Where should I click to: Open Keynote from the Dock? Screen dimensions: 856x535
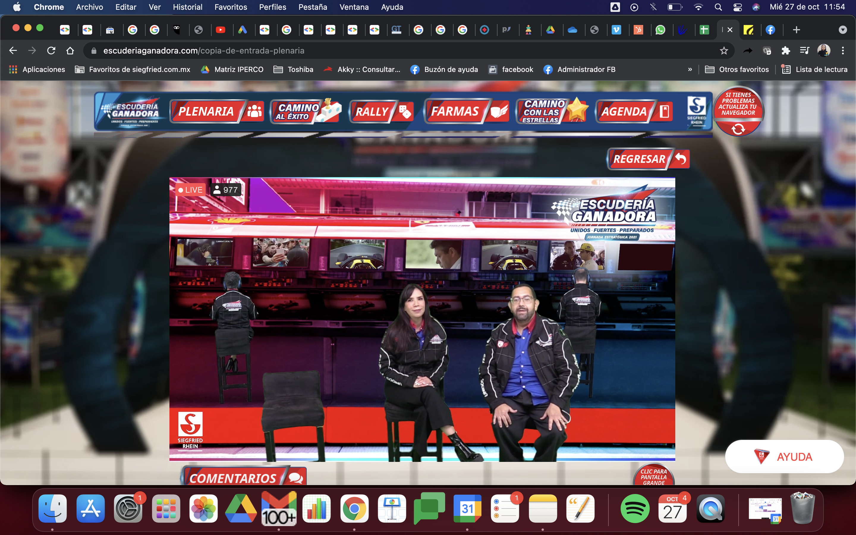point(392,509)
